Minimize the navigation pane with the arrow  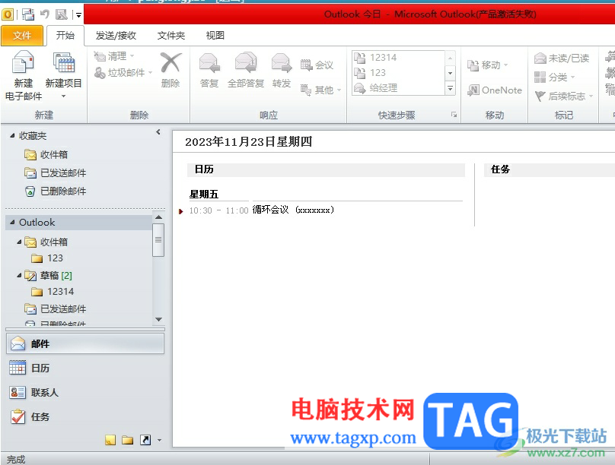pos(158,132)
